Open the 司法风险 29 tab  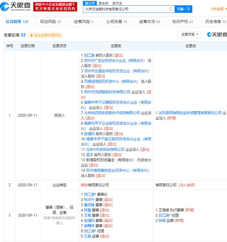pos(50,21)
